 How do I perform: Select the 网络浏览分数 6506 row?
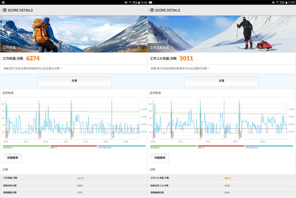click(73, 186)
